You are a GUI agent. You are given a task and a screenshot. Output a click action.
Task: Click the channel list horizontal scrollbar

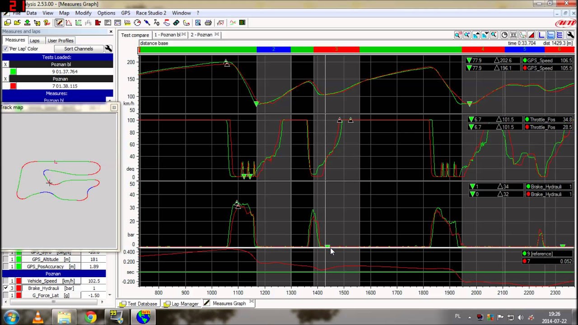point(54,302)
